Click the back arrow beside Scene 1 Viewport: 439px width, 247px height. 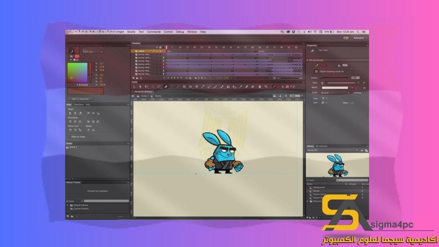pos(133,96)
